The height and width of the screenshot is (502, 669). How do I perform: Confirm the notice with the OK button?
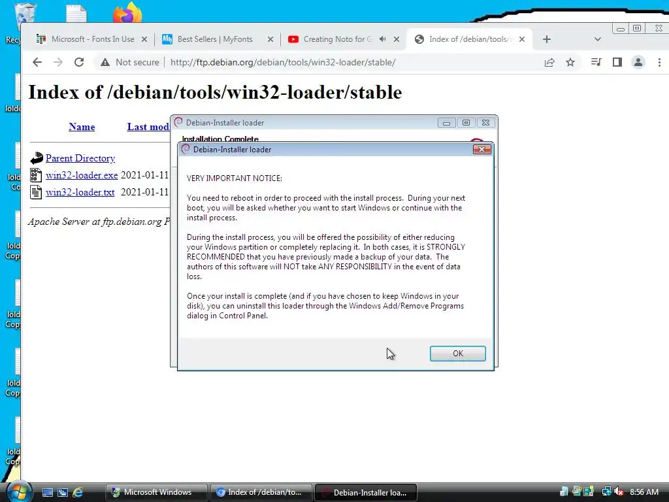pyautogui.click(x=457, y=354)
